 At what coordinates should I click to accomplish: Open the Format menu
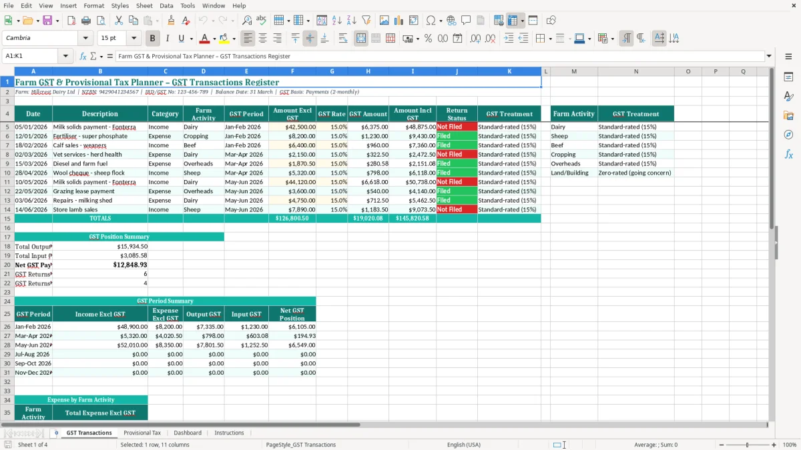coord(93,5)
